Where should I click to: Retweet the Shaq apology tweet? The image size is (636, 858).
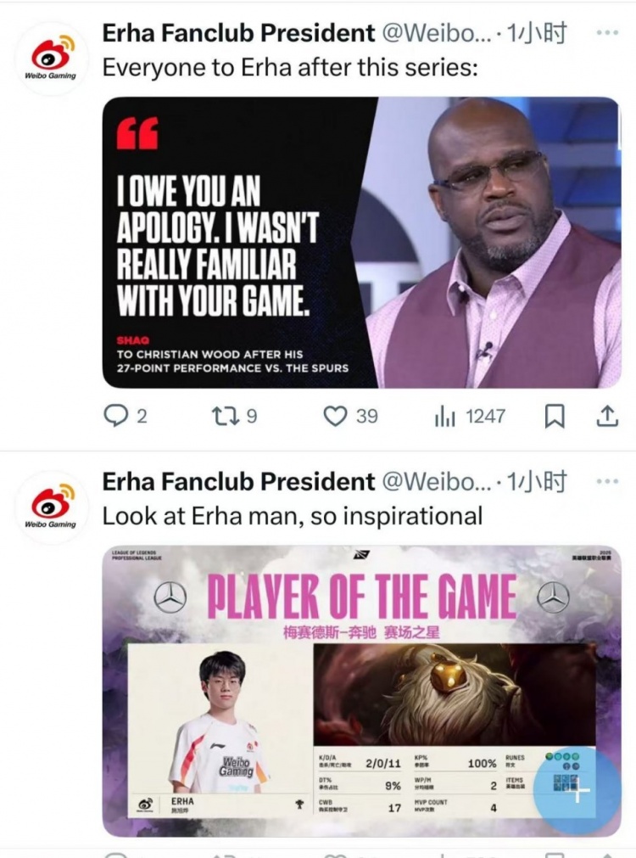tap(234, 417)
